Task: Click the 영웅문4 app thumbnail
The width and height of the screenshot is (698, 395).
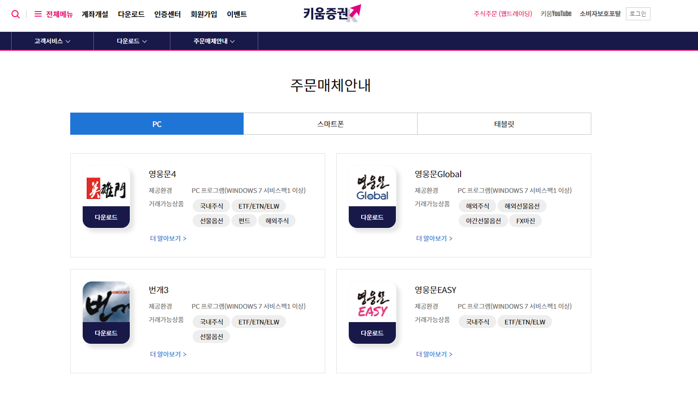Action: [x=106, y=186]
